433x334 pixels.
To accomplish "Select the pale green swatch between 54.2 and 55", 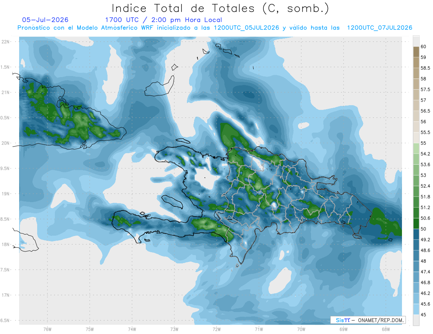I will pos(416,148).
